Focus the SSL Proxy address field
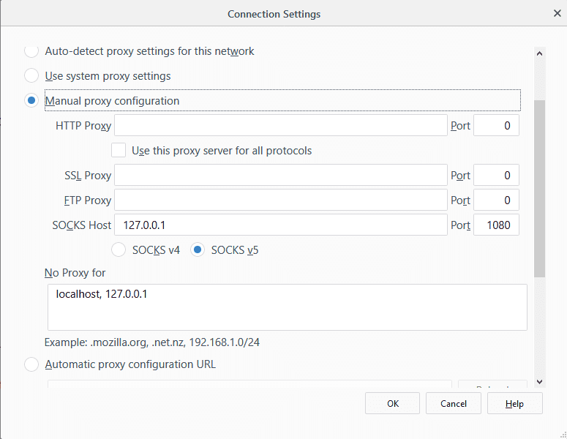The image size is (567, 439). [280, 176]
